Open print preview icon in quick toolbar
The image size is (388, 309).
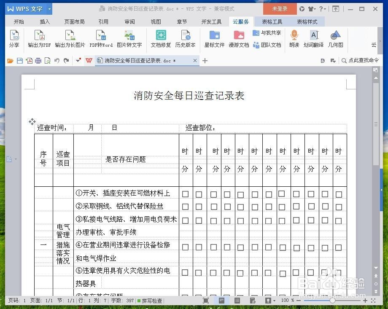[x=47, y=61]
